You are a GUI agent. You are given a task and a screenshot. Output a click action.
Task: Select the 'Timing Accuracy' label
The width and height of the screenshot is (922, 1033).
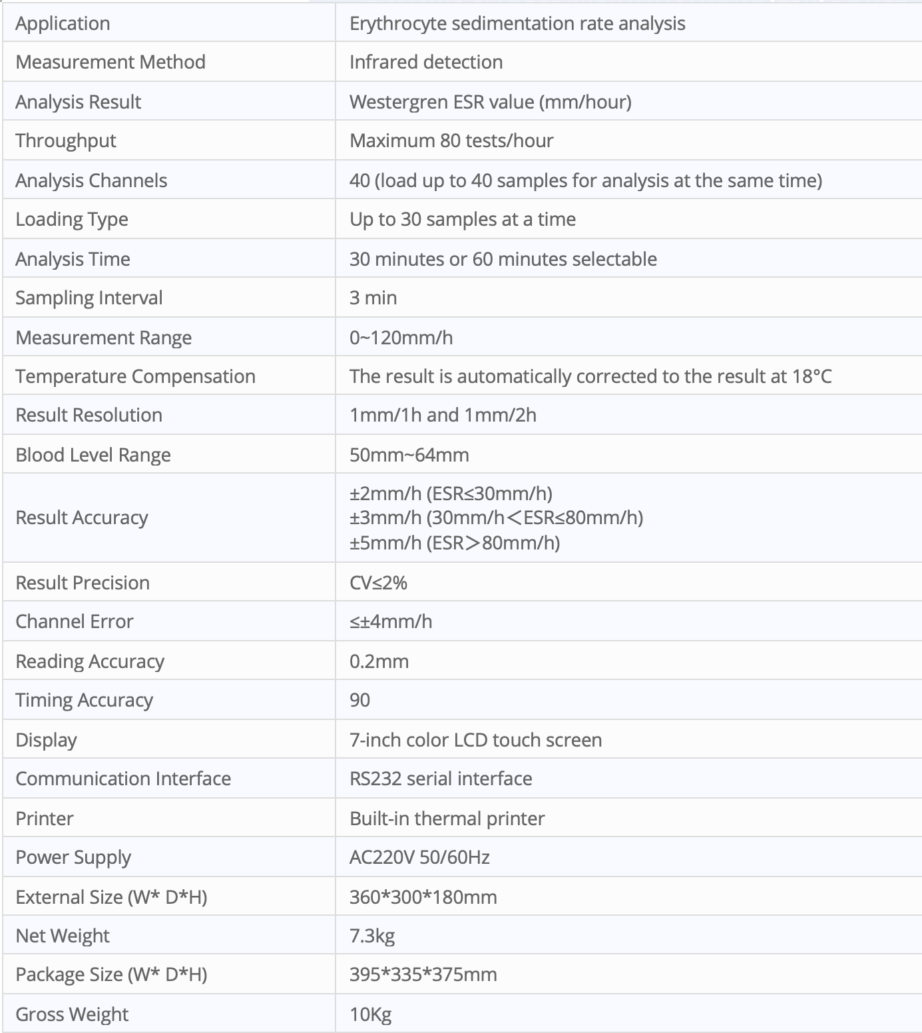coord(85,700)
